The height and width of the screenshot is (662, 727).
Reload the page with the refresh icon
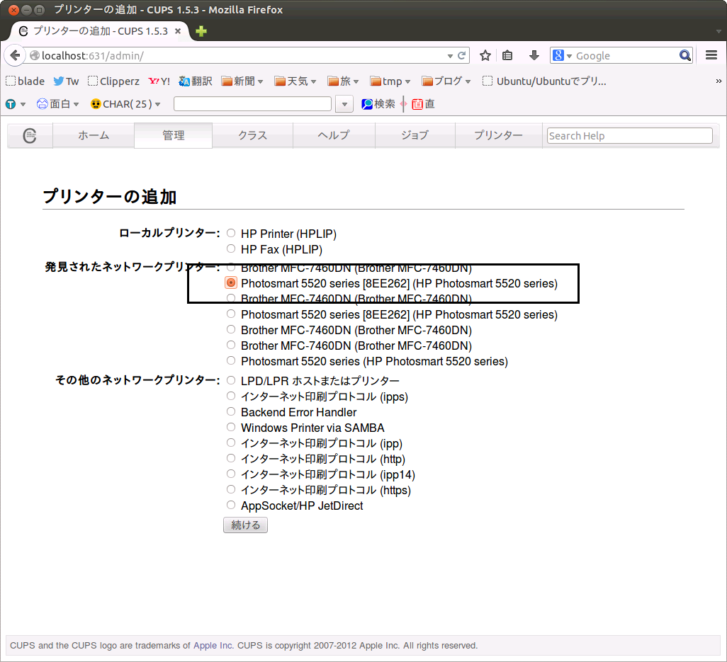(x=462, y=56)
